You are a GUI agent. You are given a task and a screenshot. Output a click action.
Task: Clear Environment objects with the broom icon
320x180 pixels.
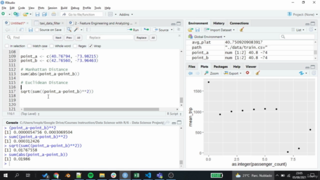pos(242,30)
